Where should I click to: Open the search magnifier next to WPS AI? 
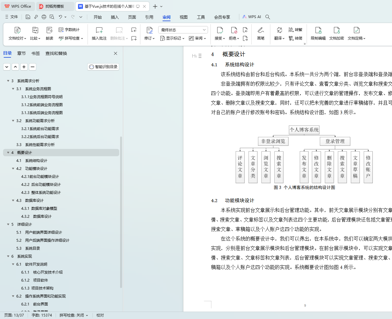(x=268, y=17)
